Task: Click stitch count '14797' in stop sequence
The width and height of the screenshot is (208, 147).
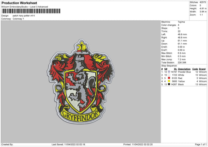Action: point(174,72)
